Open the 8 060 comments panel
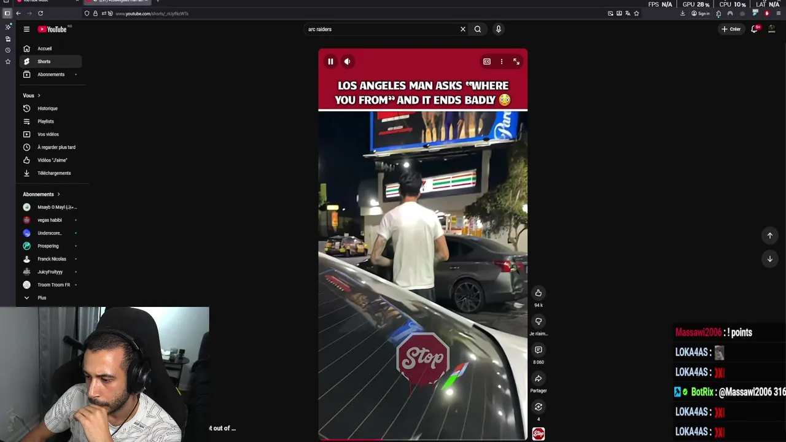 (x=539, y=350)
